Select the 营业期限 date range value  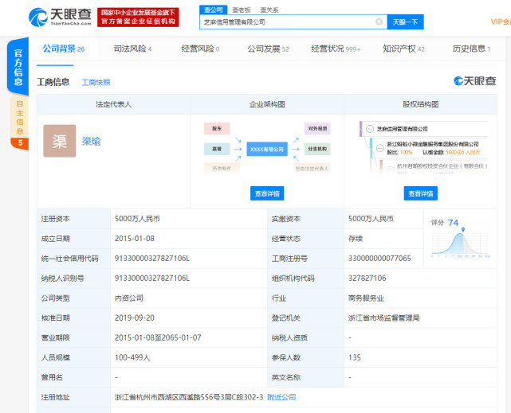(x=158, y=338)
